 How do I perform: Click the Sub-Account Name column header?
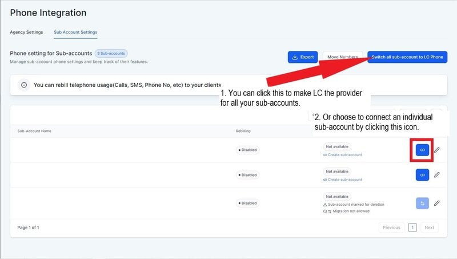click(34, 131)
